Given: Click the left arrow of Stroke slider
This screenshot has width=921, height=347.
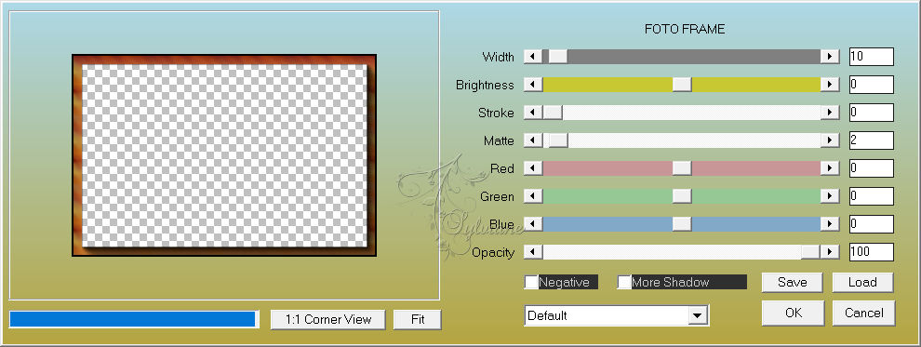Looking at the screenshot, I should tap(533, 113).
